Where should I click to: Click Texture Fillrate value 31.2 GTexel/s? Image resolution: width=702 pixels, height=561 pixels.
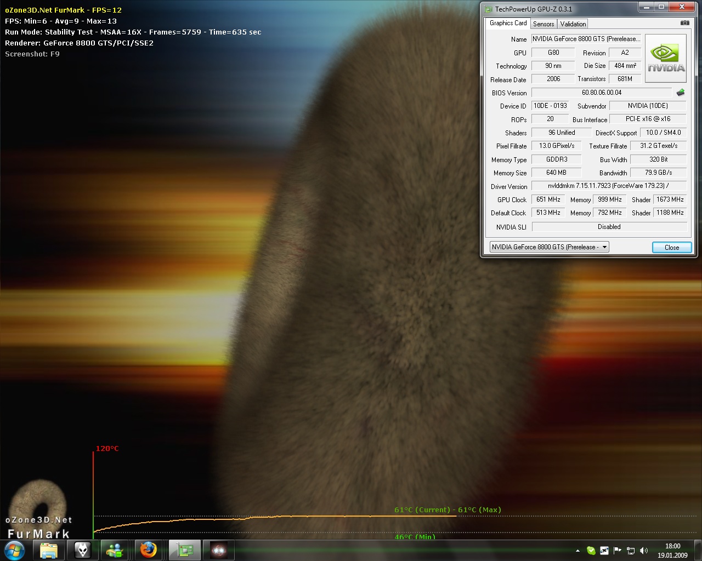(658, 146)
